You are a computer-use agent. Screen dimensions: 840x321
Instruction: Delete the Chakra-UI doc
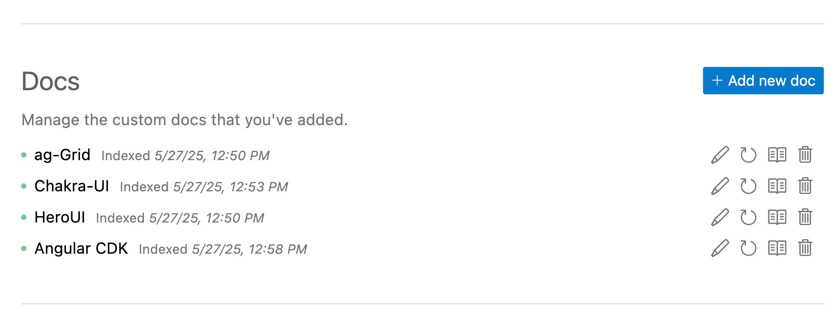point(805,186)
